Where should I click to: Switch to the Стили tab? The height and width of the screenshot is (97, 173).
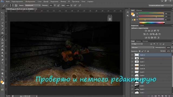coord(142,26)
